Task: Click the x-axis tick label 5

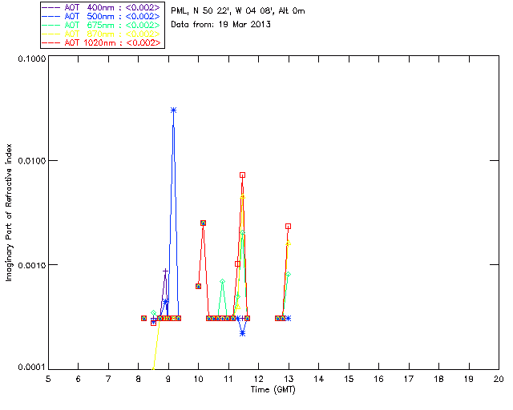Action: tap(48, 379)
